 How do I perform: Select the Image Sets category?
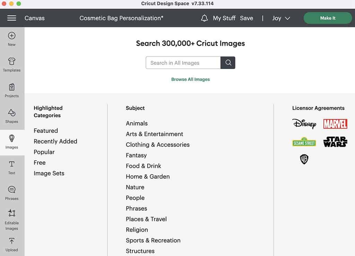(x=49, y=173)
